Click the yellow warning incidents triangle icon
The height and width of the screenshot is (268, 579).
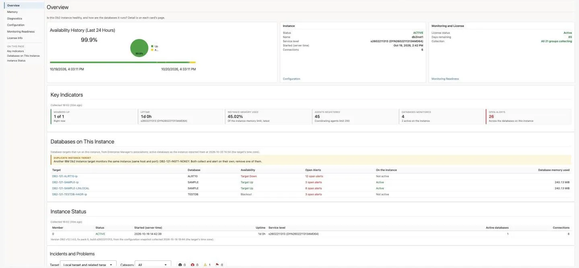coord(205,265)
